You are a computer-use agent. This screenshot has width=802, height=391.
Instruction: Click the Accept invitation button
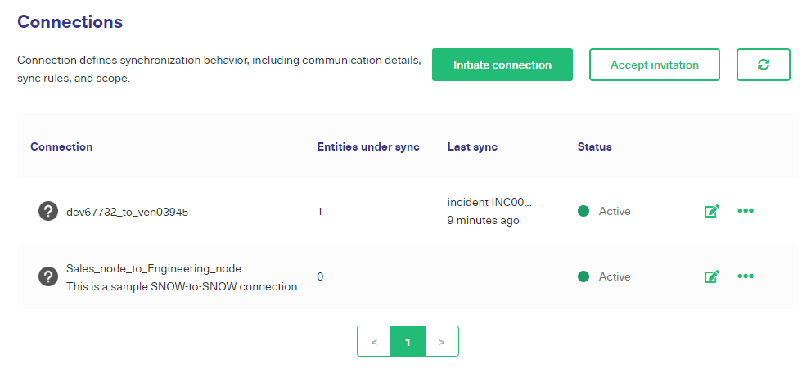[655, 65]
